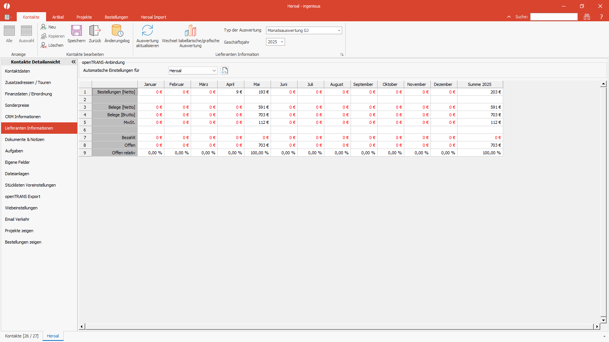
Task: Click the openTRANS XML document icon
Action: point(225,71)
